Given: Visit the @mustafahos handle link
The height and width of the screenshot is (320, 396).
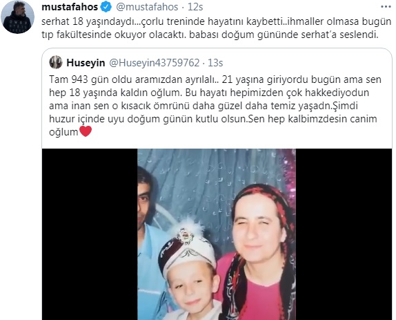Looking at the screenshot, I should pos(147,7).
